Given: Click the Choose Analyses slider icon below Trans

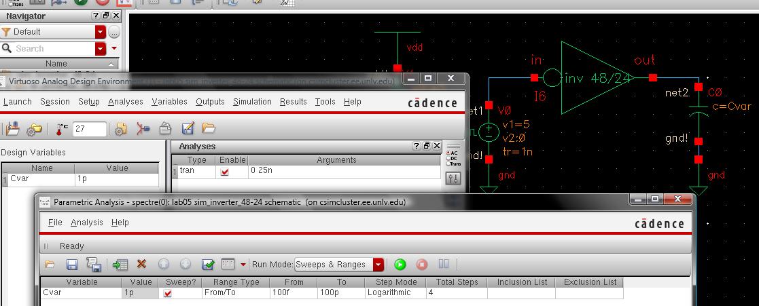Looking at the screenshot, I should click(453, 179).
